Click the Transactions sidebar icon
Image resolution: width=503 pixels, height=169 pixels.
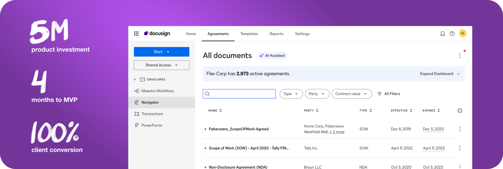(137, 114)
